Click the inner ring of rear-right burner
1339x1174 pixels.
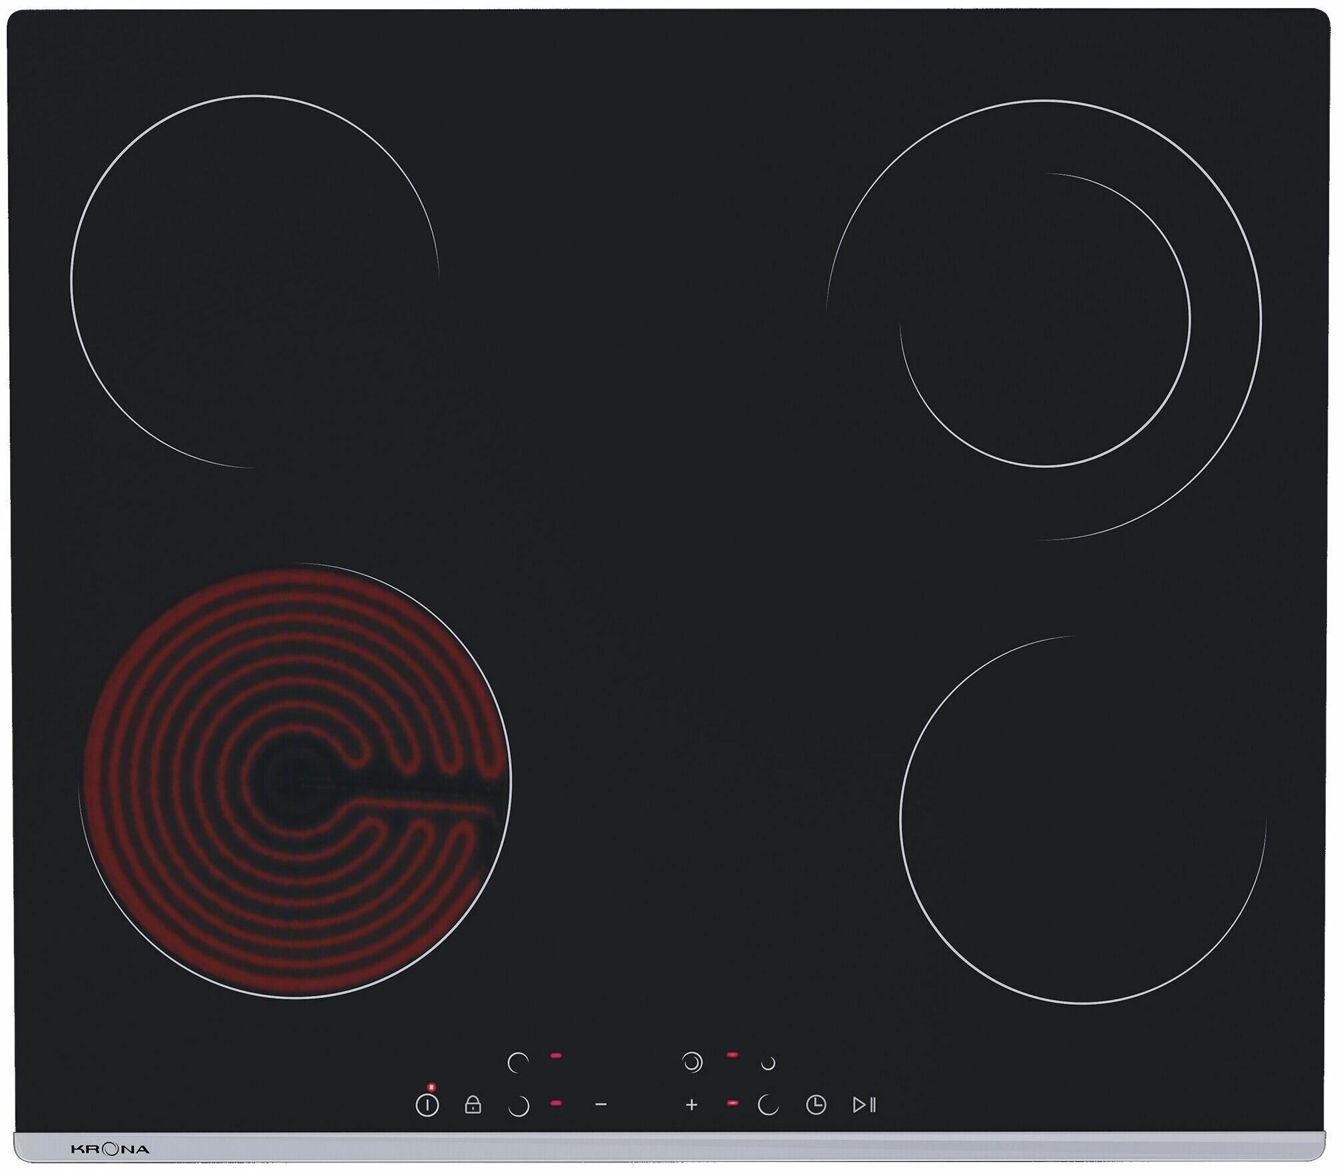(1045, 319)
